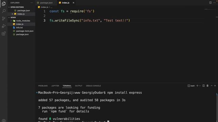Split the terminal panel

click(204, 86)
